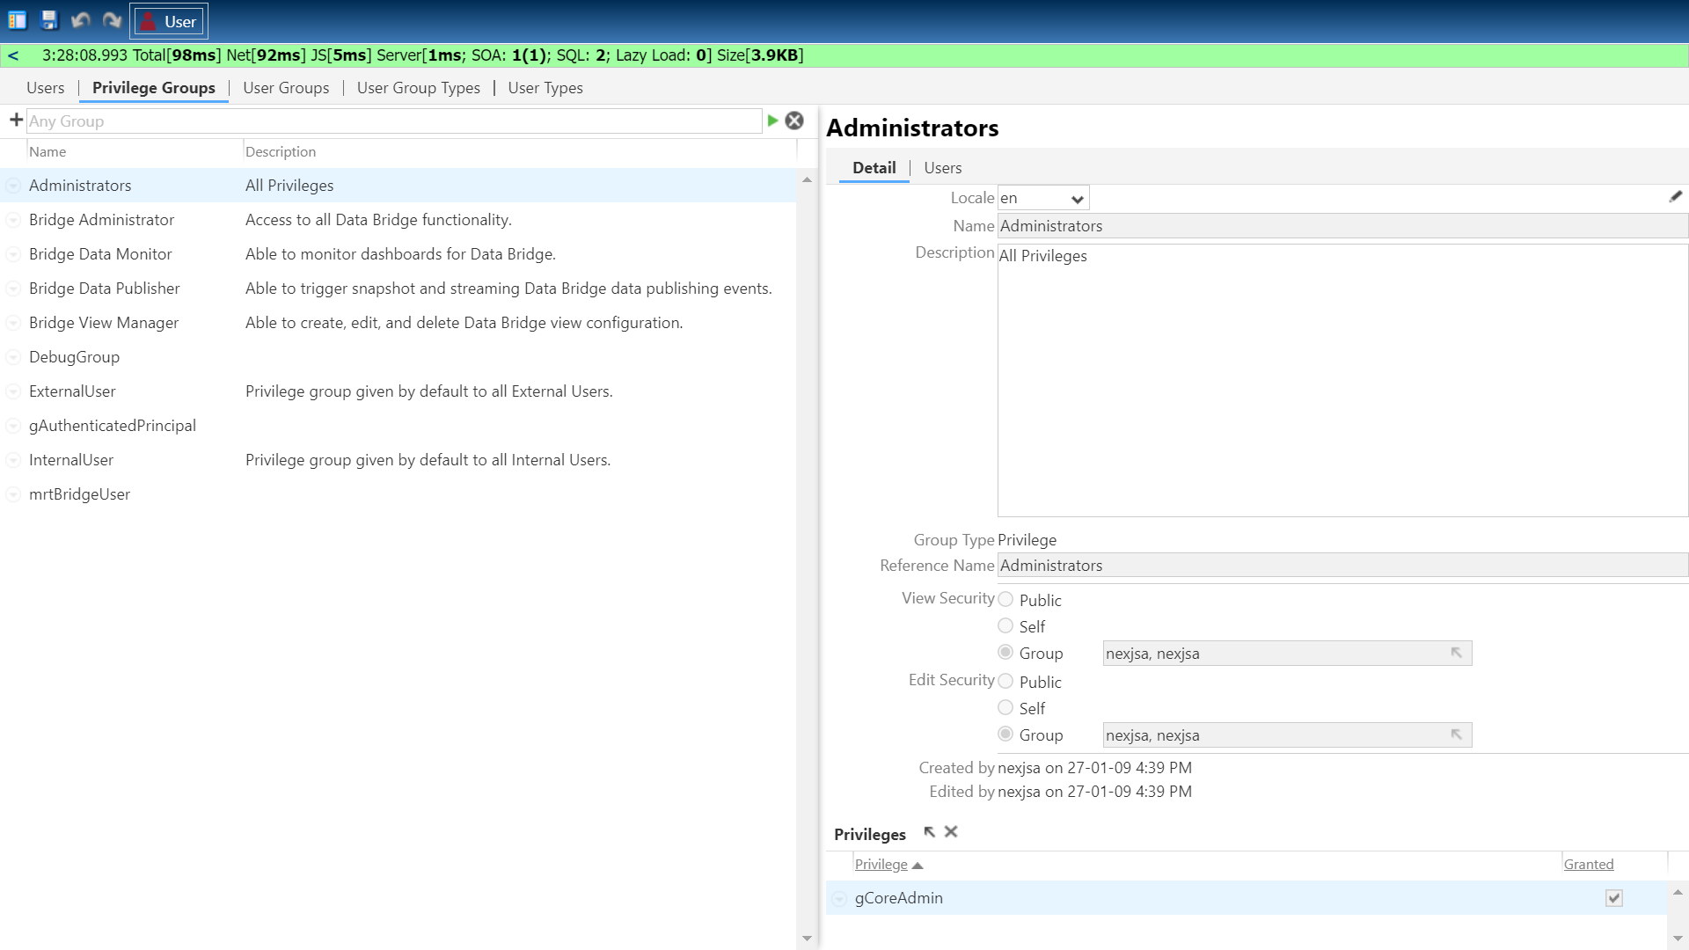Toggle the gCoreAdmin Granted checkbox
This screenshot has height=950, width=1689.
1613,898
